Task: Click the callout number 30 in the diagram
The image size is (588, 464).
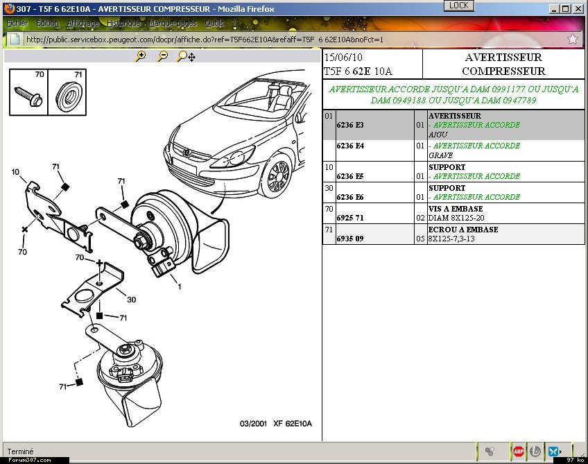Action: [131, 300]
